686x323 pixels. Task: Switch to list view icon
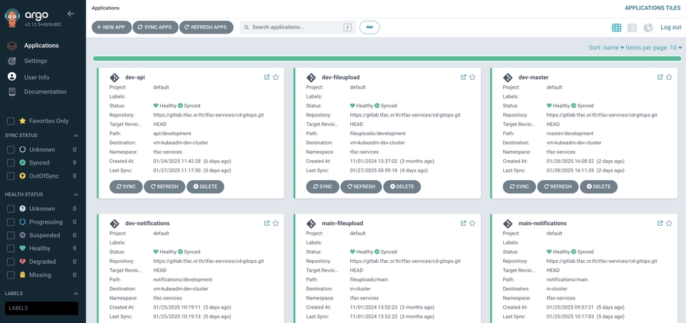pos(632,28)
